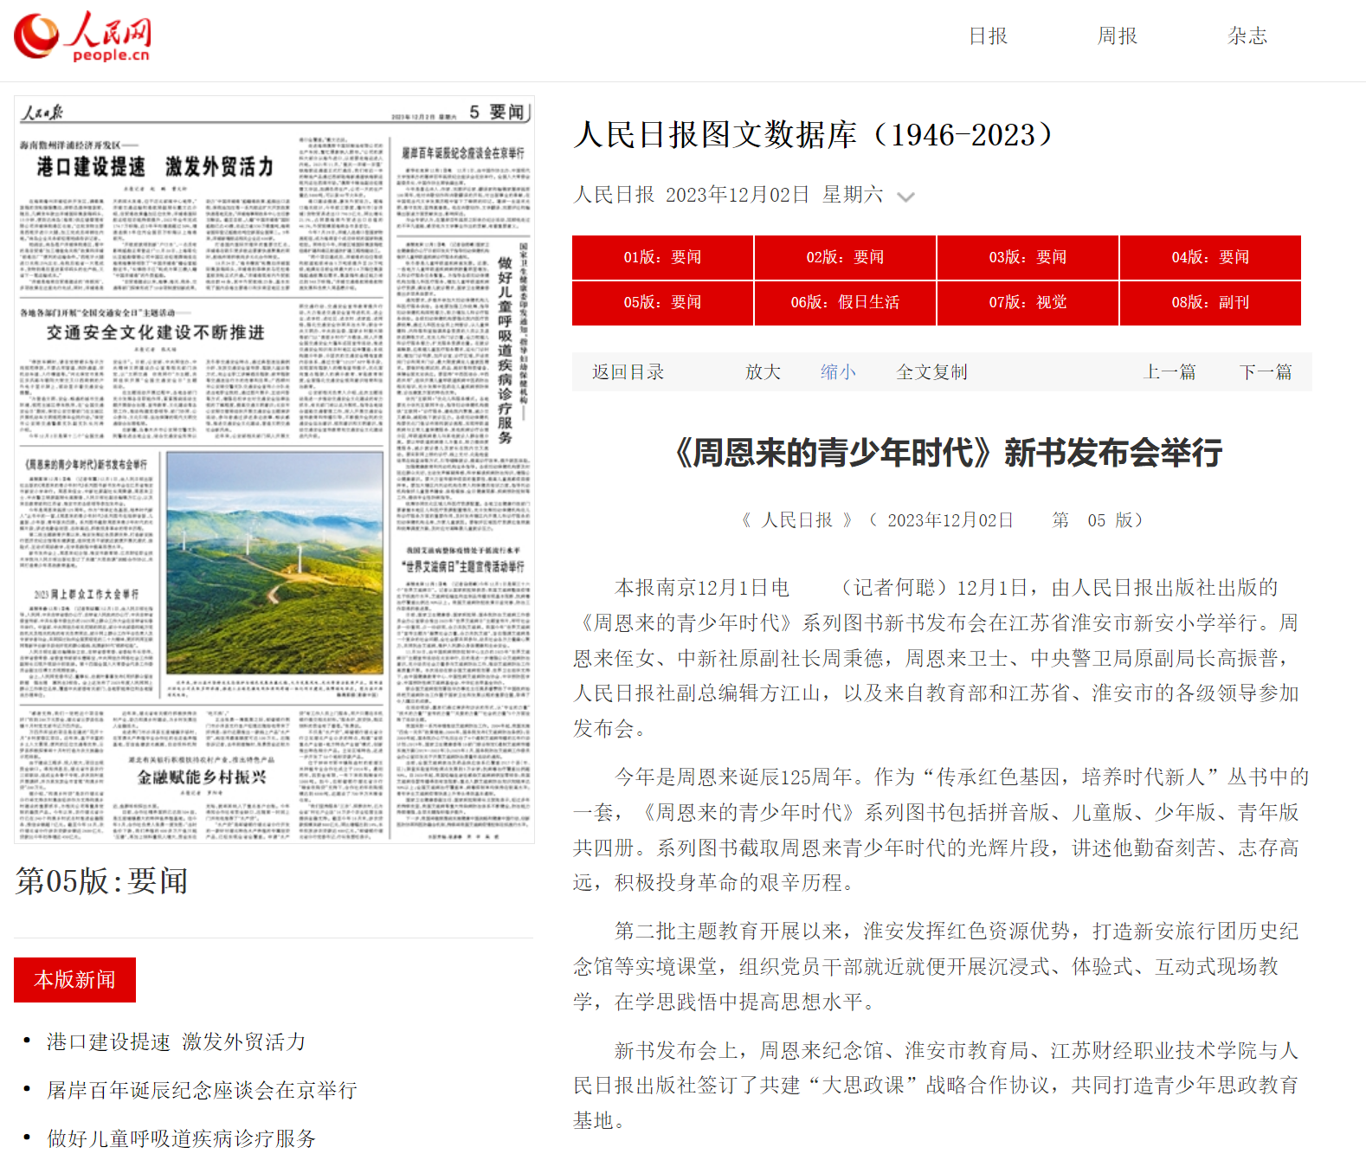The height and width of the screenshot is (1154, 1366).
Task: Go to next article with 下一篇
Action: tap(1265, 372)
